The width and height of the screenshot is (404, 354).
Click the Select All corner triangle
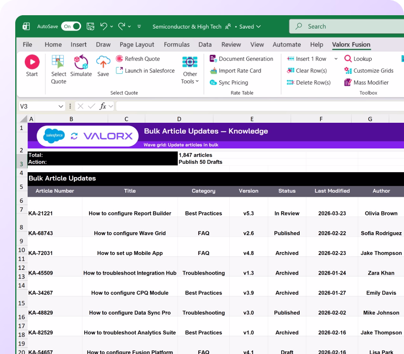tap(23, 119)
